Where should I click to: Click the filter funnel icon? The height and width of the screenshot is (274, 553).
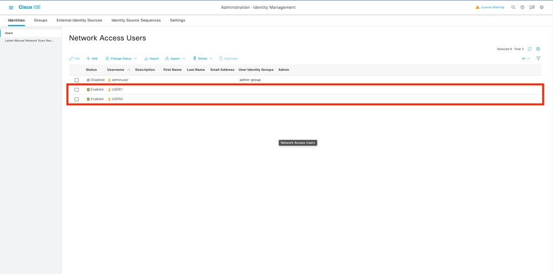[x=539, y=59]
